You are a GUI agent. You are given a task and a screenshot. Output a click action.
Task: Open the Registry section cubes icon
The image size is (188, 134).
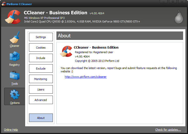[15, 56]
